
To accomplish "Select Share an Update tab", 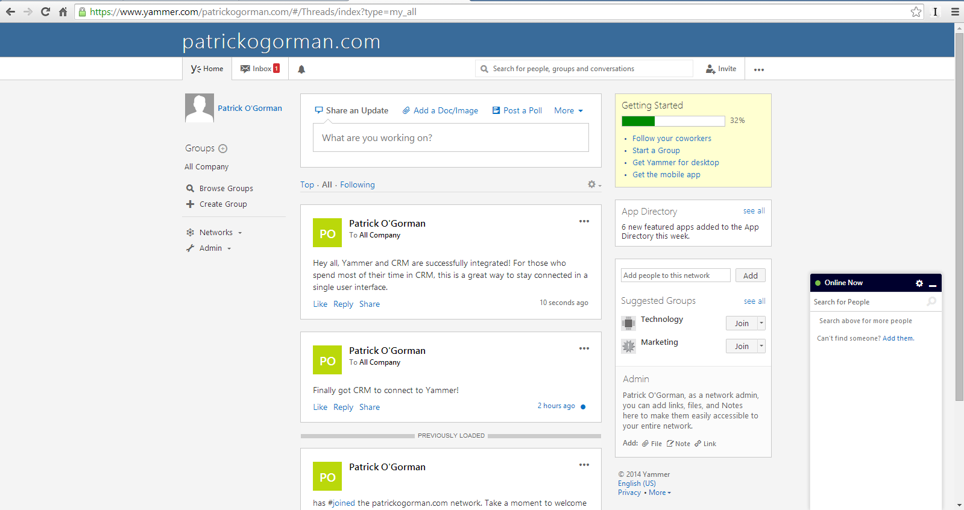I will pos(351,110).
